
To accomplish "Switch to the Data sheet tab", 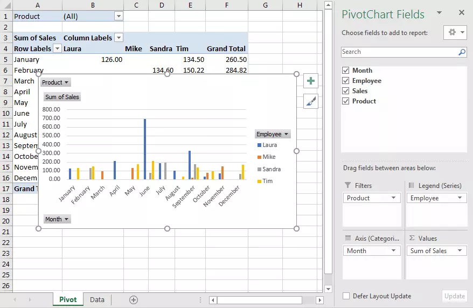I will click(x=97, y=299).
